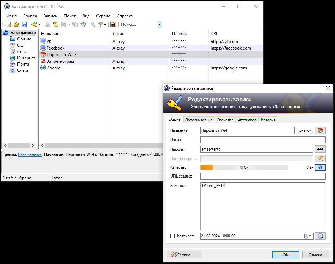Sort by the Логин column header
The height and width of the screenshot is (264, 335).
[140, 33]
